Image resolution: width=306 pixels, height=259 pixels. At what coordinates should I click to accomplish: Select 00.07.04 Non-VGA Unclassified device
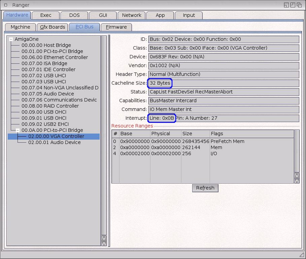tap(60, 88)
